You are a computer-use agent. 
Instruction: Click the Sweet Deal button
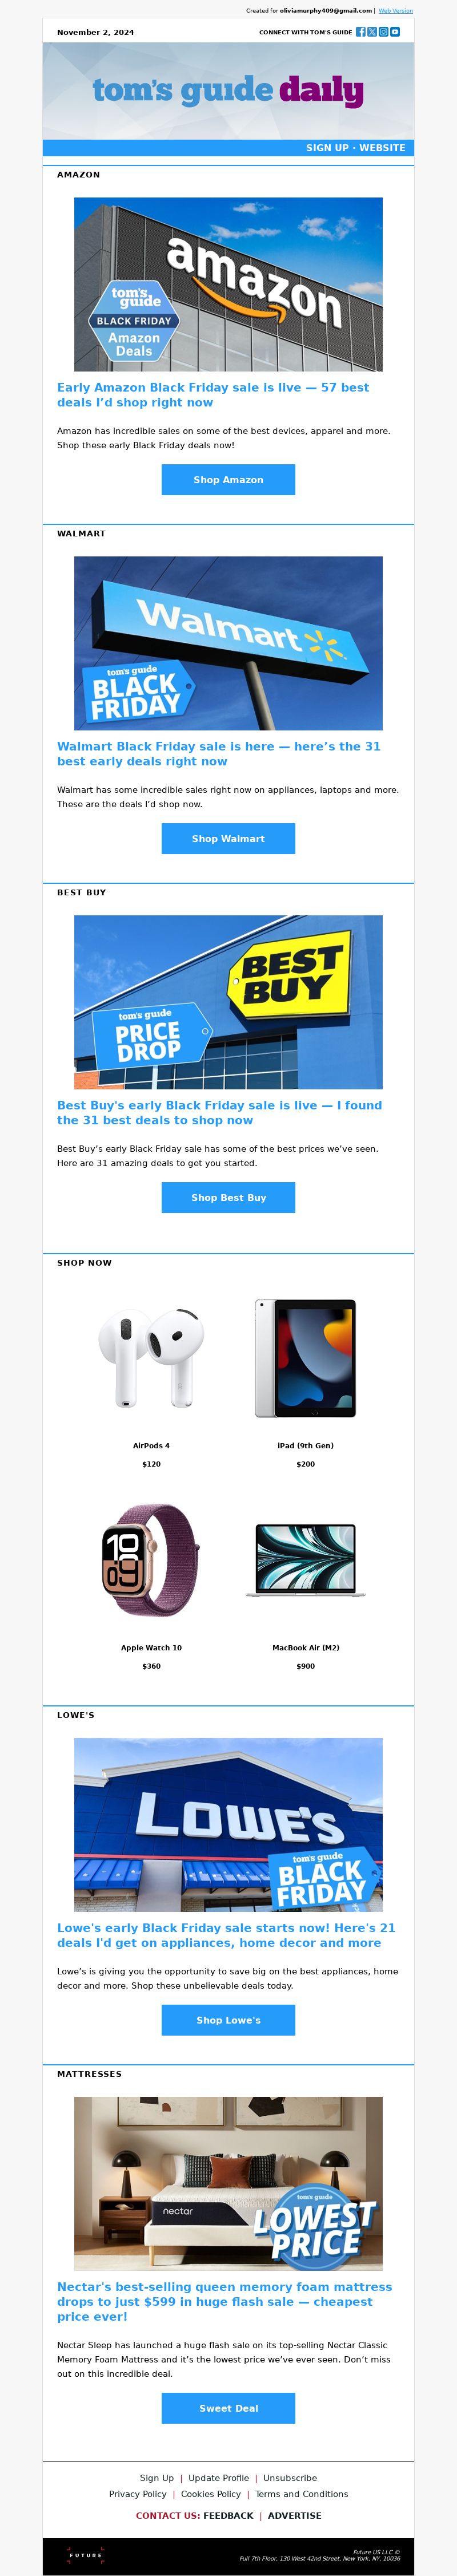tap(228, 2408)
